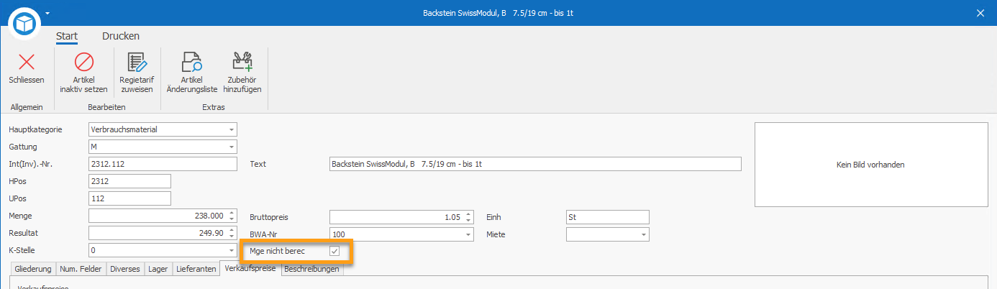Set article inactive via Artikel inaktiv setzen
Screen dimensions: 997x289
point(84,73)
